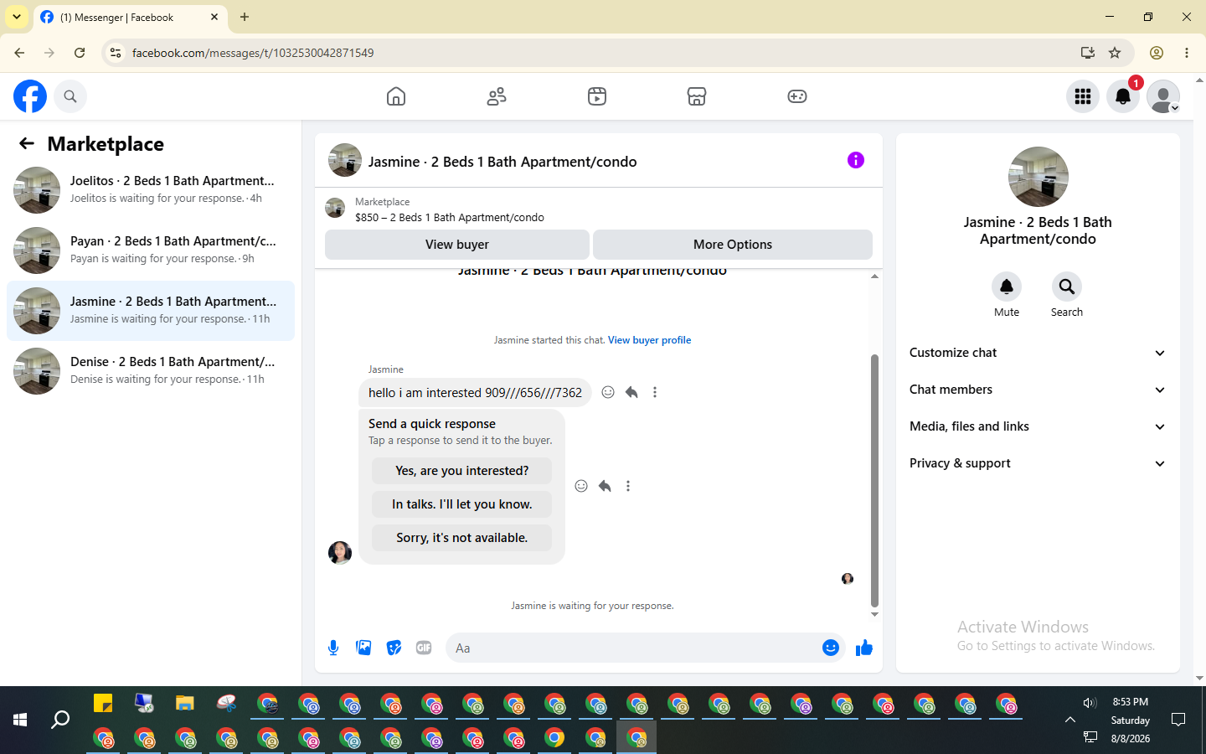Open Jasmine listing thumbnail in right panel
Image resolution: width=1206 pixels, height=754 pixels.
(x=1038, y=177)
